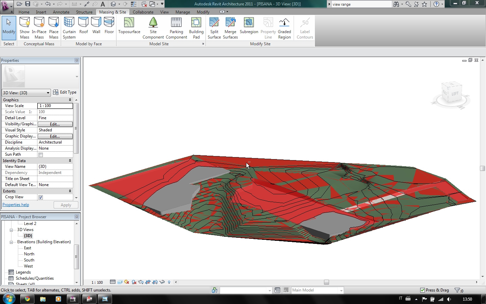486x304 pixels.
Task: Select the Subregion tool
Action: pyautogui.click(x=249, y=27)
